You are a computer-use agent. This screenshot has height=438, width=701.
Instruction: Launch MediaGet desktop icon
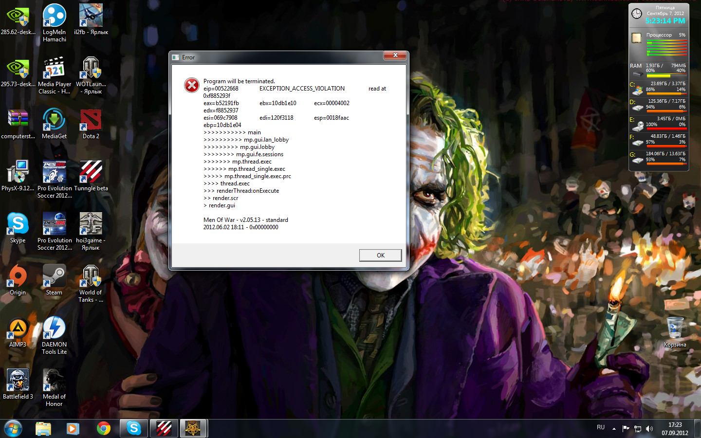point(54,125)
